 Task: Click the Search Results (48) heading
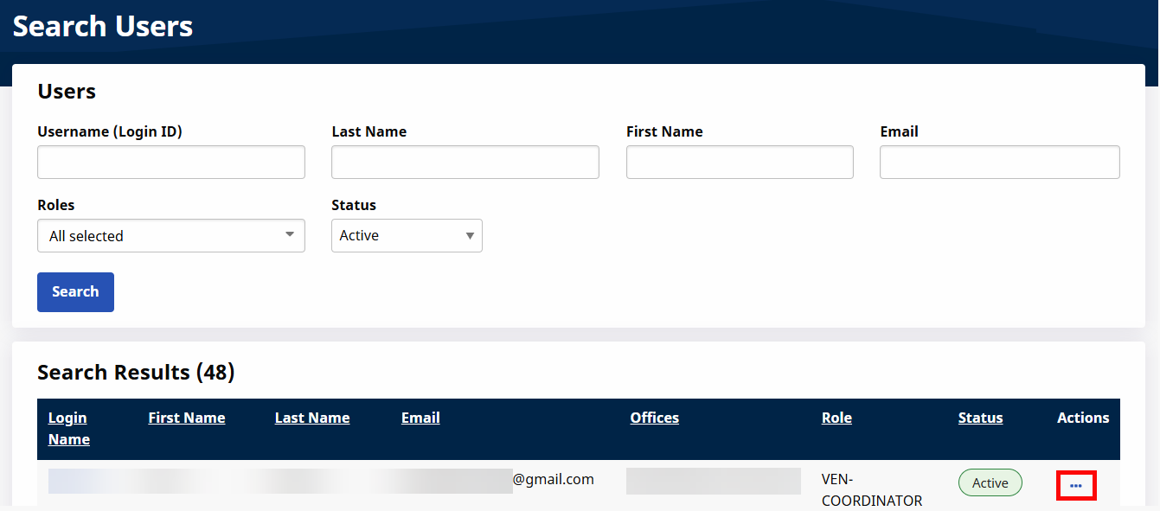click(x=136, y=373)
